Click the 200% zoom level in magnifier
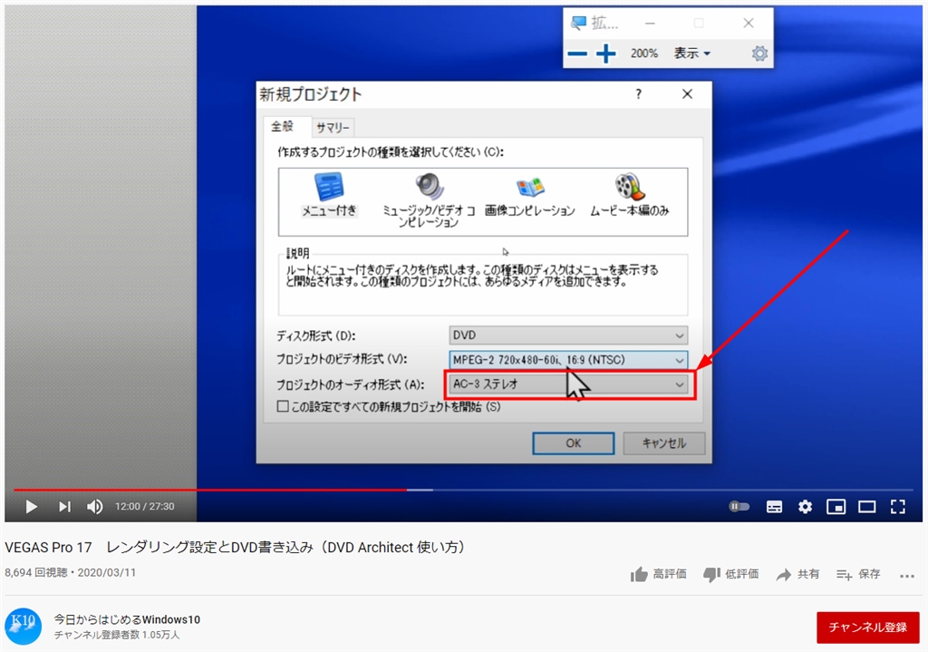Viewport: 928px width, 652px height. pyautogui.click(x=644, y=54)
